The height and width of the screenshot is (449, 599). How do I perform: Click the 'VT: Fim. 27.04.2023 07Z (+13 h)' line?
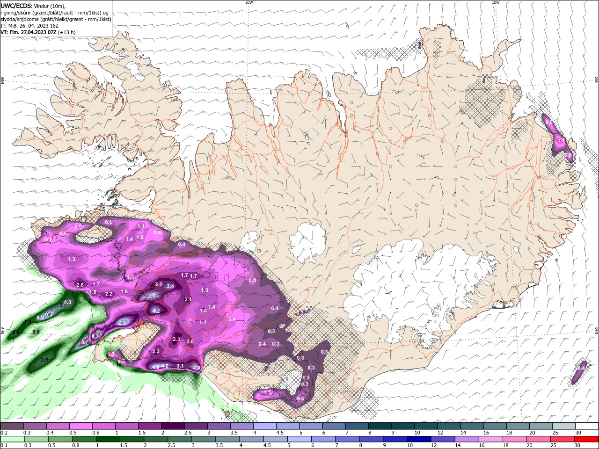38,32
